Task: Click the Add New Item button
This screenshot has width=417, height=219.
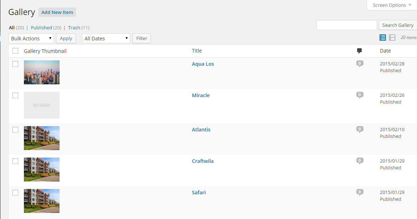Action: 57,12
